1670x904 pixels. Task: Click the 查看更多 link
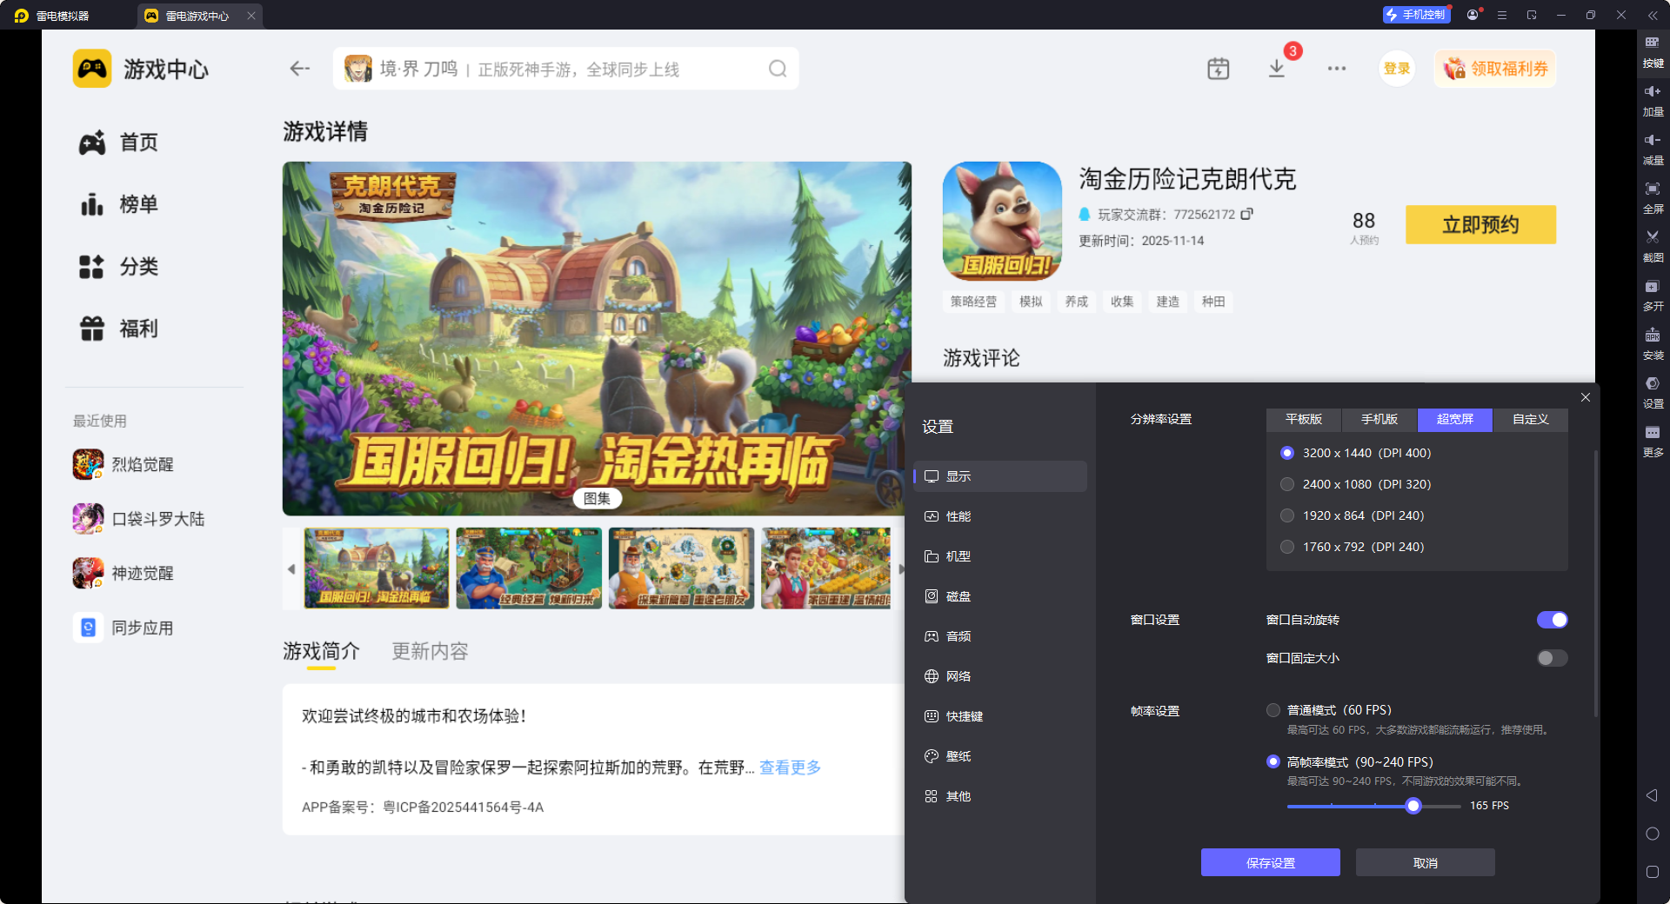pos(788,768)
